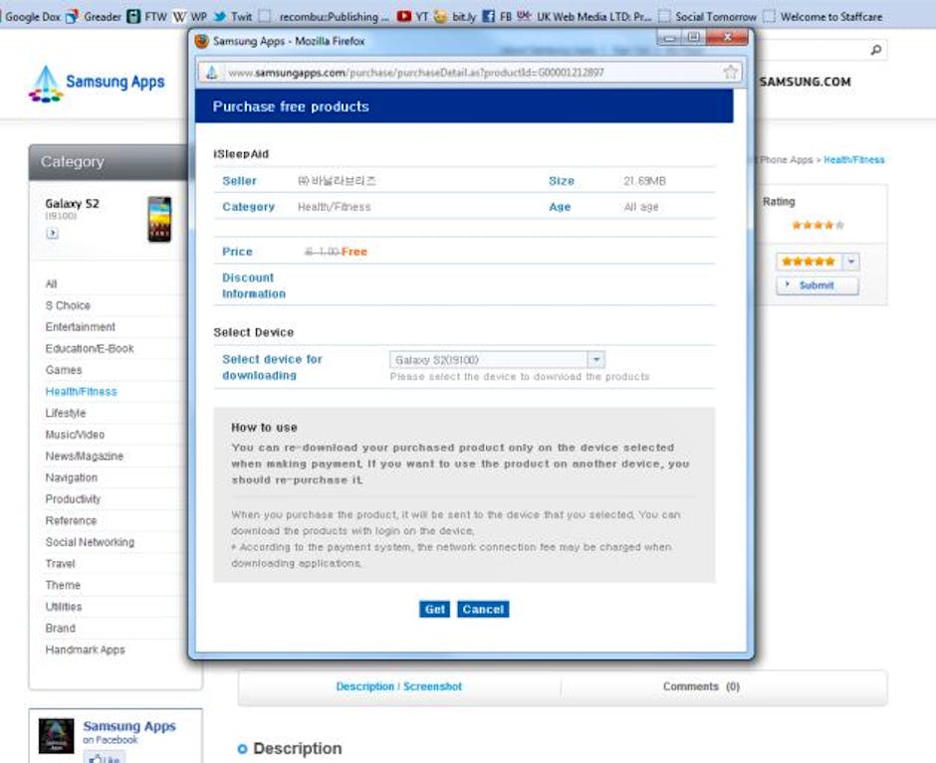Click the Facebook Like button

pos(104,759)
